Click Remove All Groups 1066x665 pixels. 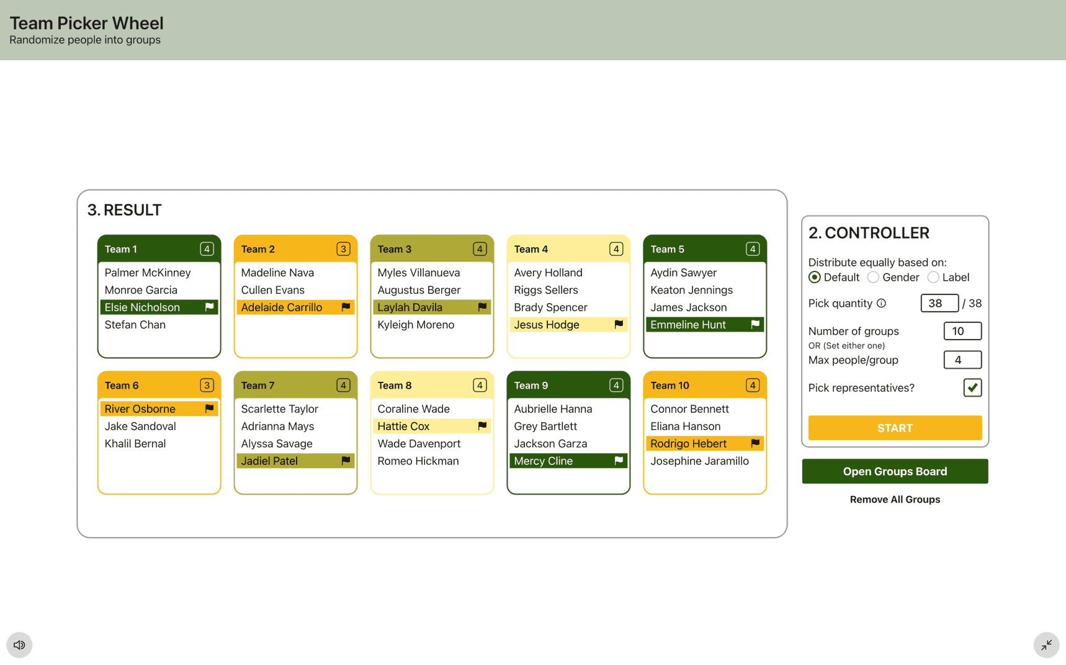point(895,499)
